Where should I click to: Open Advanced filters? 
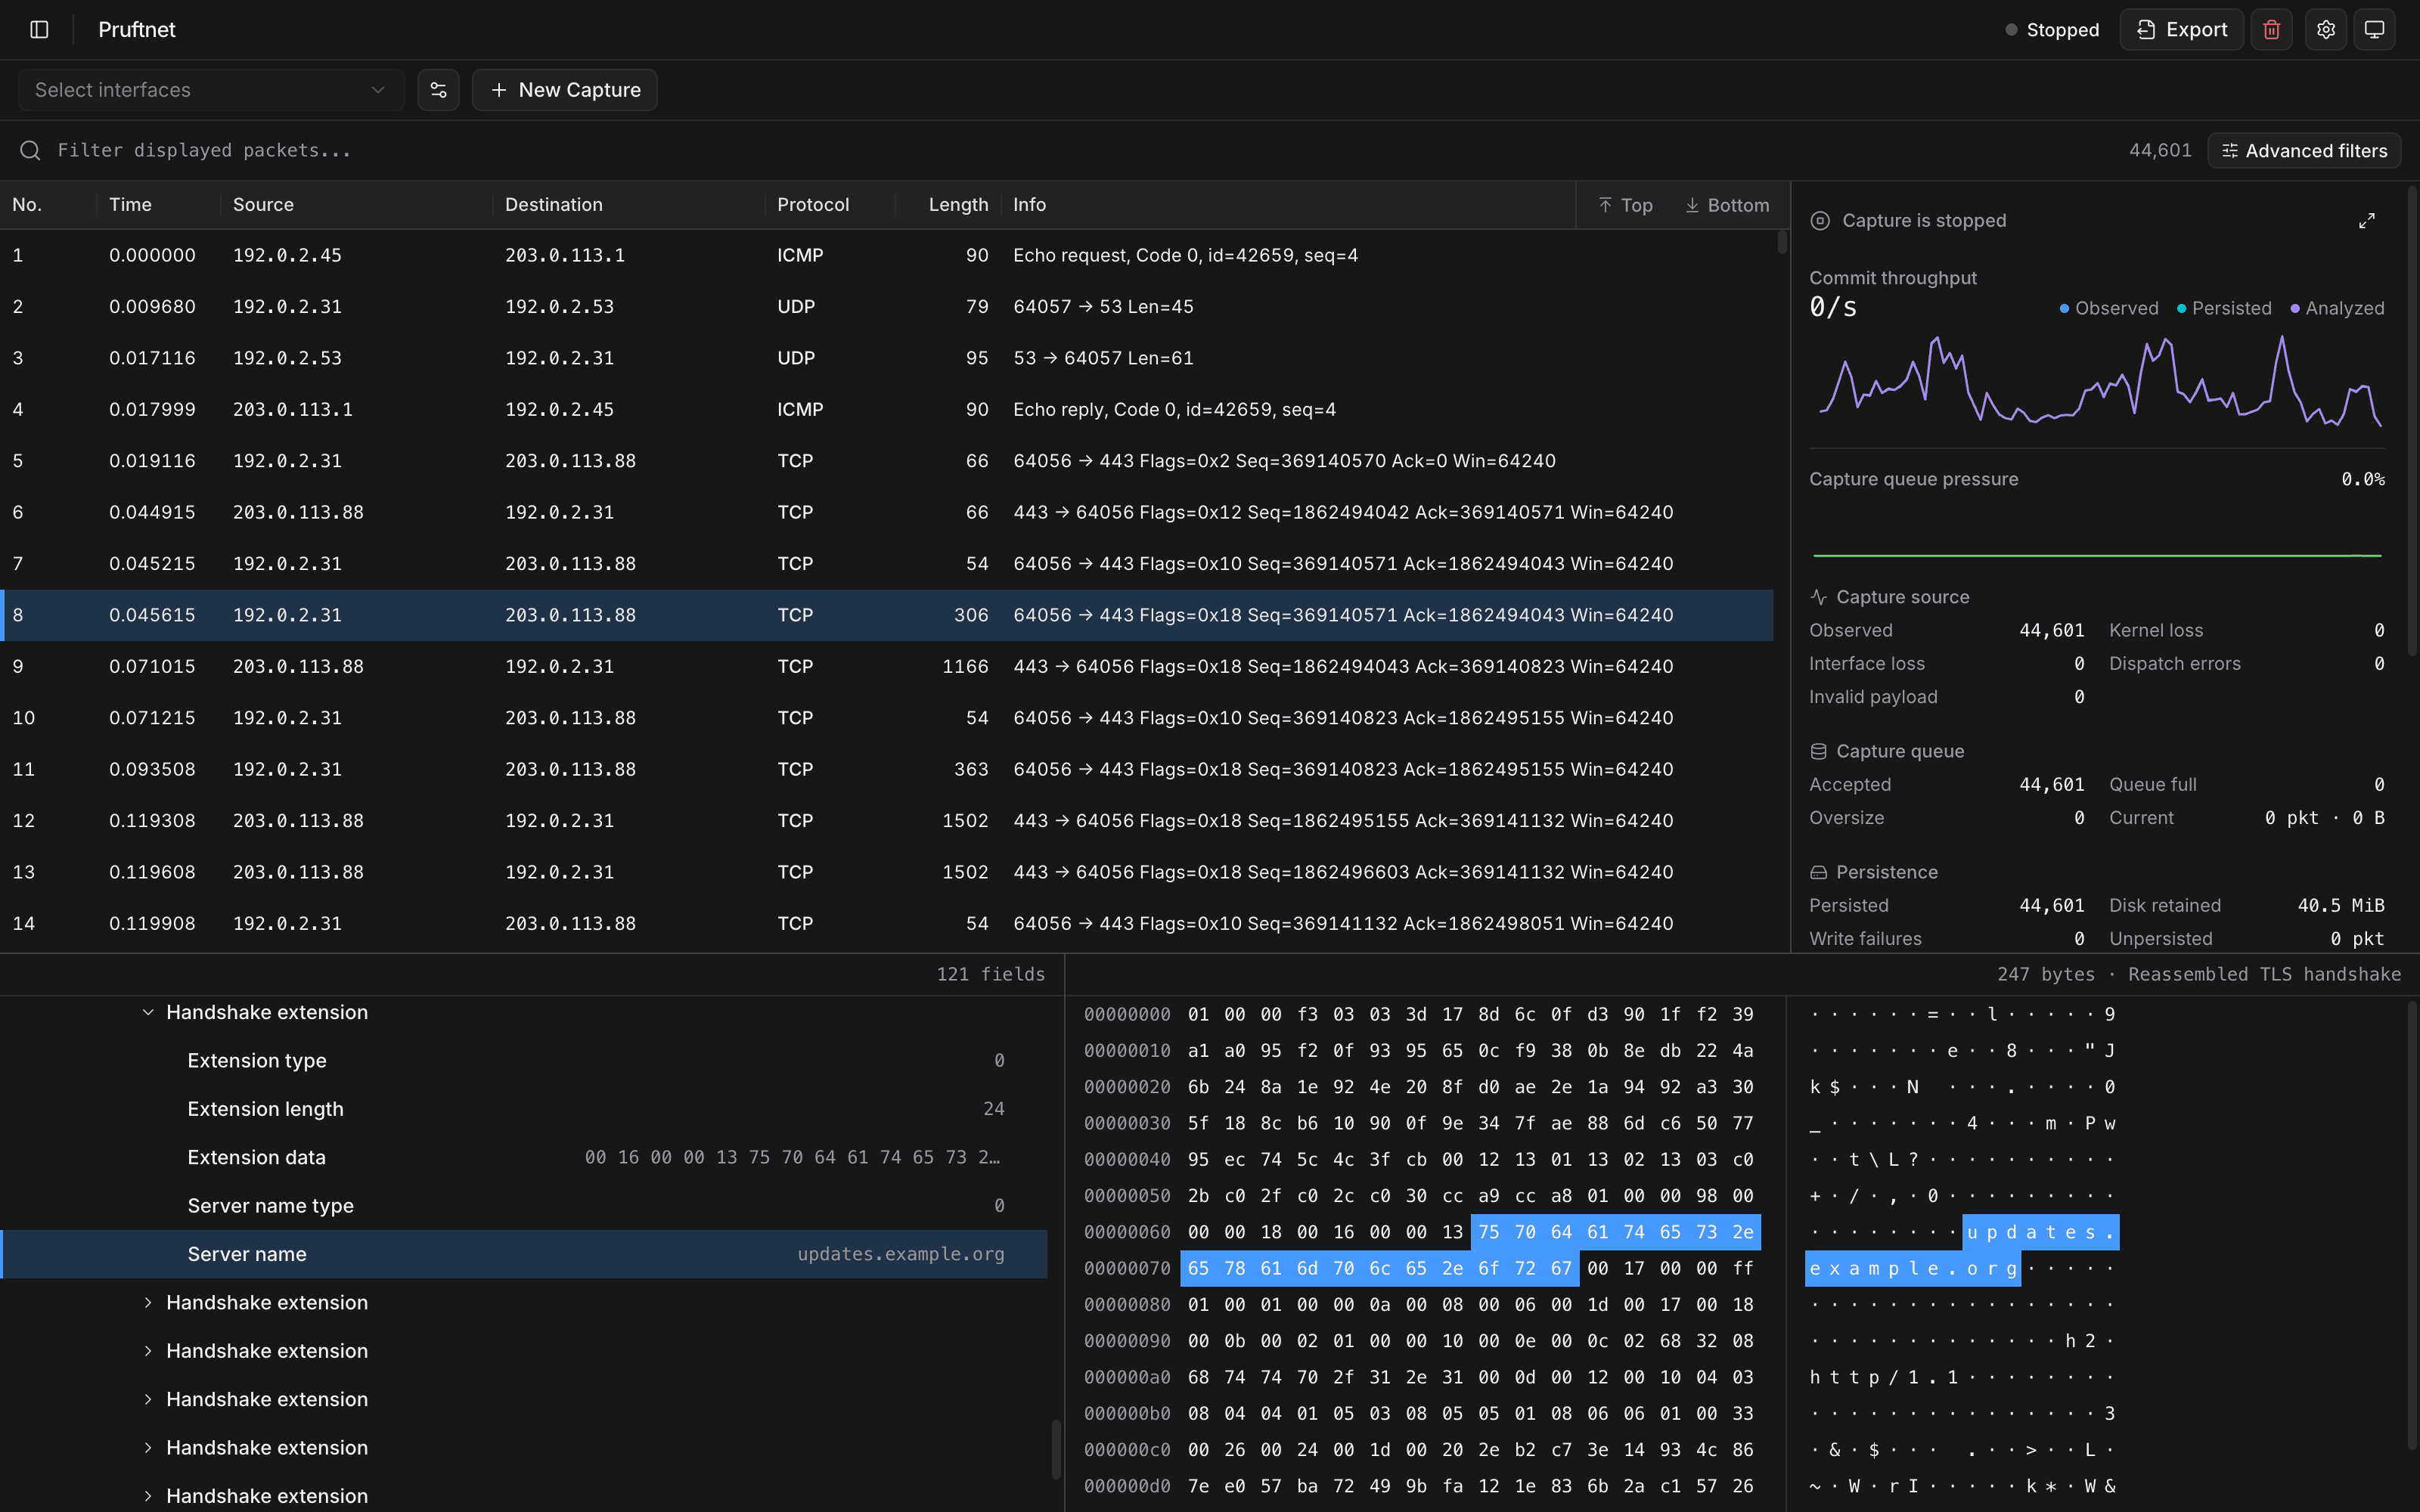(x=2304, y=151)
